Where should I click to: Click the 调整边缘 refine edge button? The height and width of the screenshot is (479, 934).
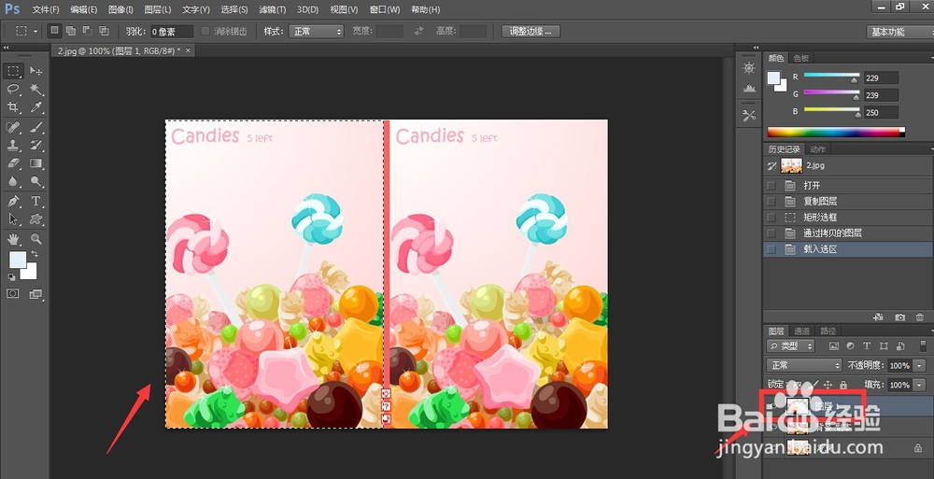coord(531,31)
